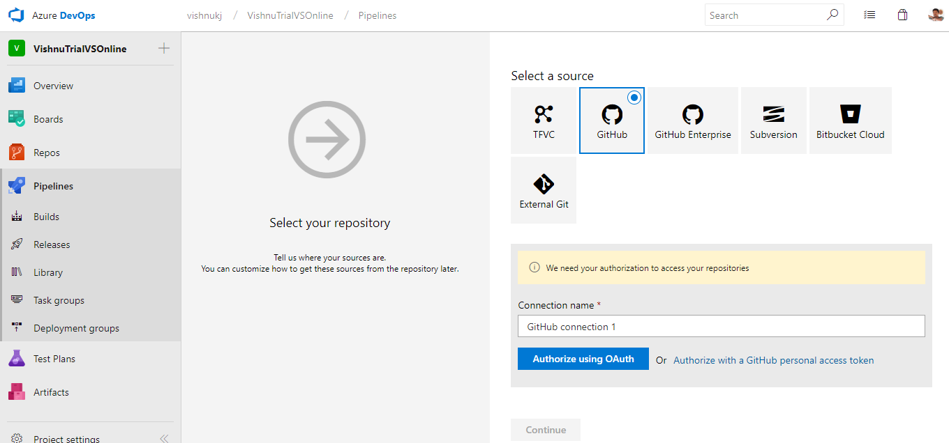Image resolution: width=949 pixels, height=443 pixels.
Task: Choose GitHub Enterprise as the source
Action: coord(693,121)
